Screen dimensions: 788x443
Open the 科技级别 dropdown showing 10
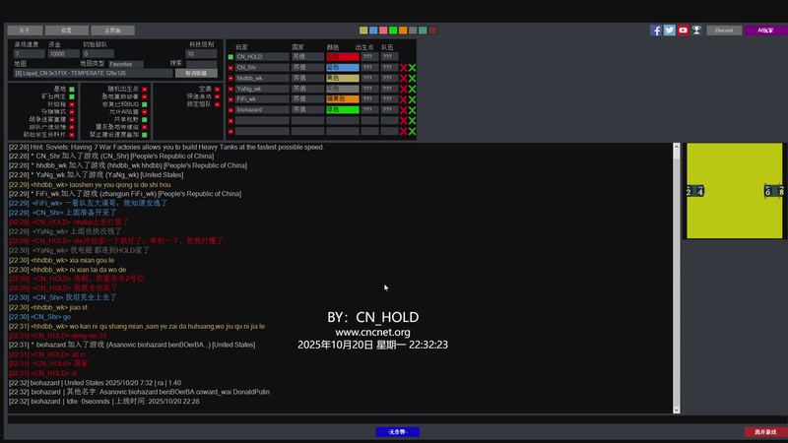click(x=201, y=54)
